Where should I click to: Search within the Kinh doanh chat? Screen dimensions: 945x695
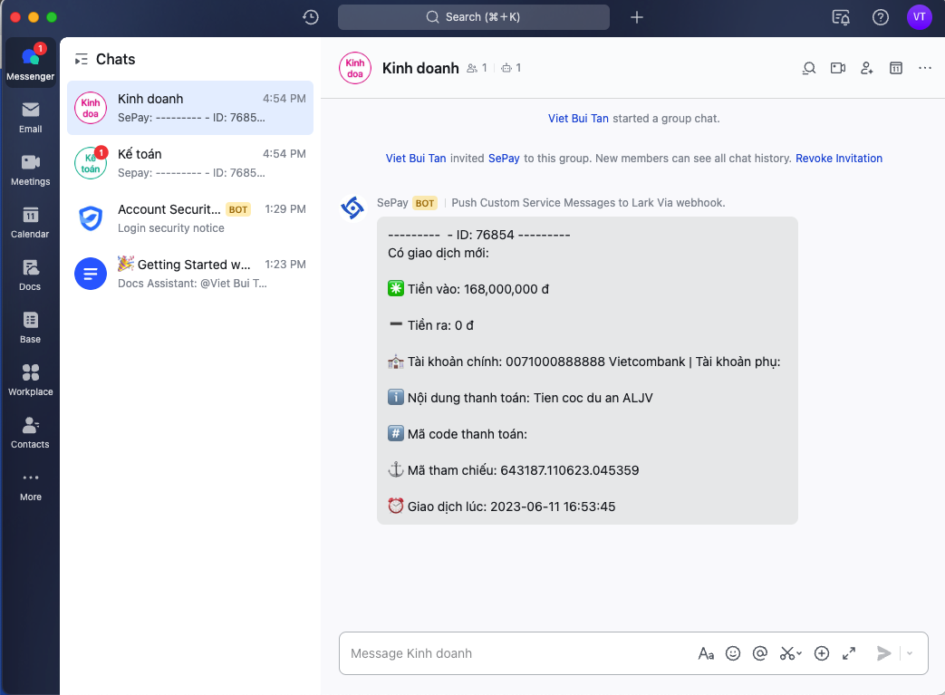coord(809,68)
